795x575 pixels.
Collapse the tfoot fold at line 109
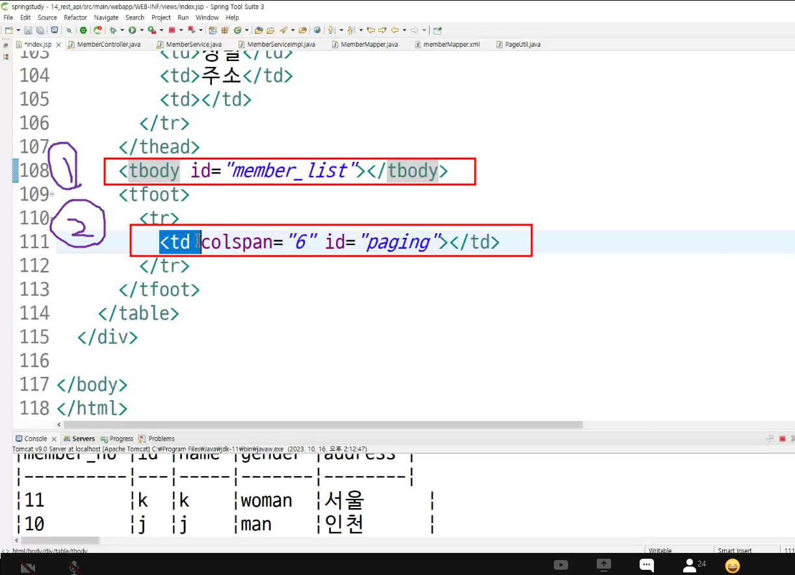pyautogui.click(x=52, y=194)
